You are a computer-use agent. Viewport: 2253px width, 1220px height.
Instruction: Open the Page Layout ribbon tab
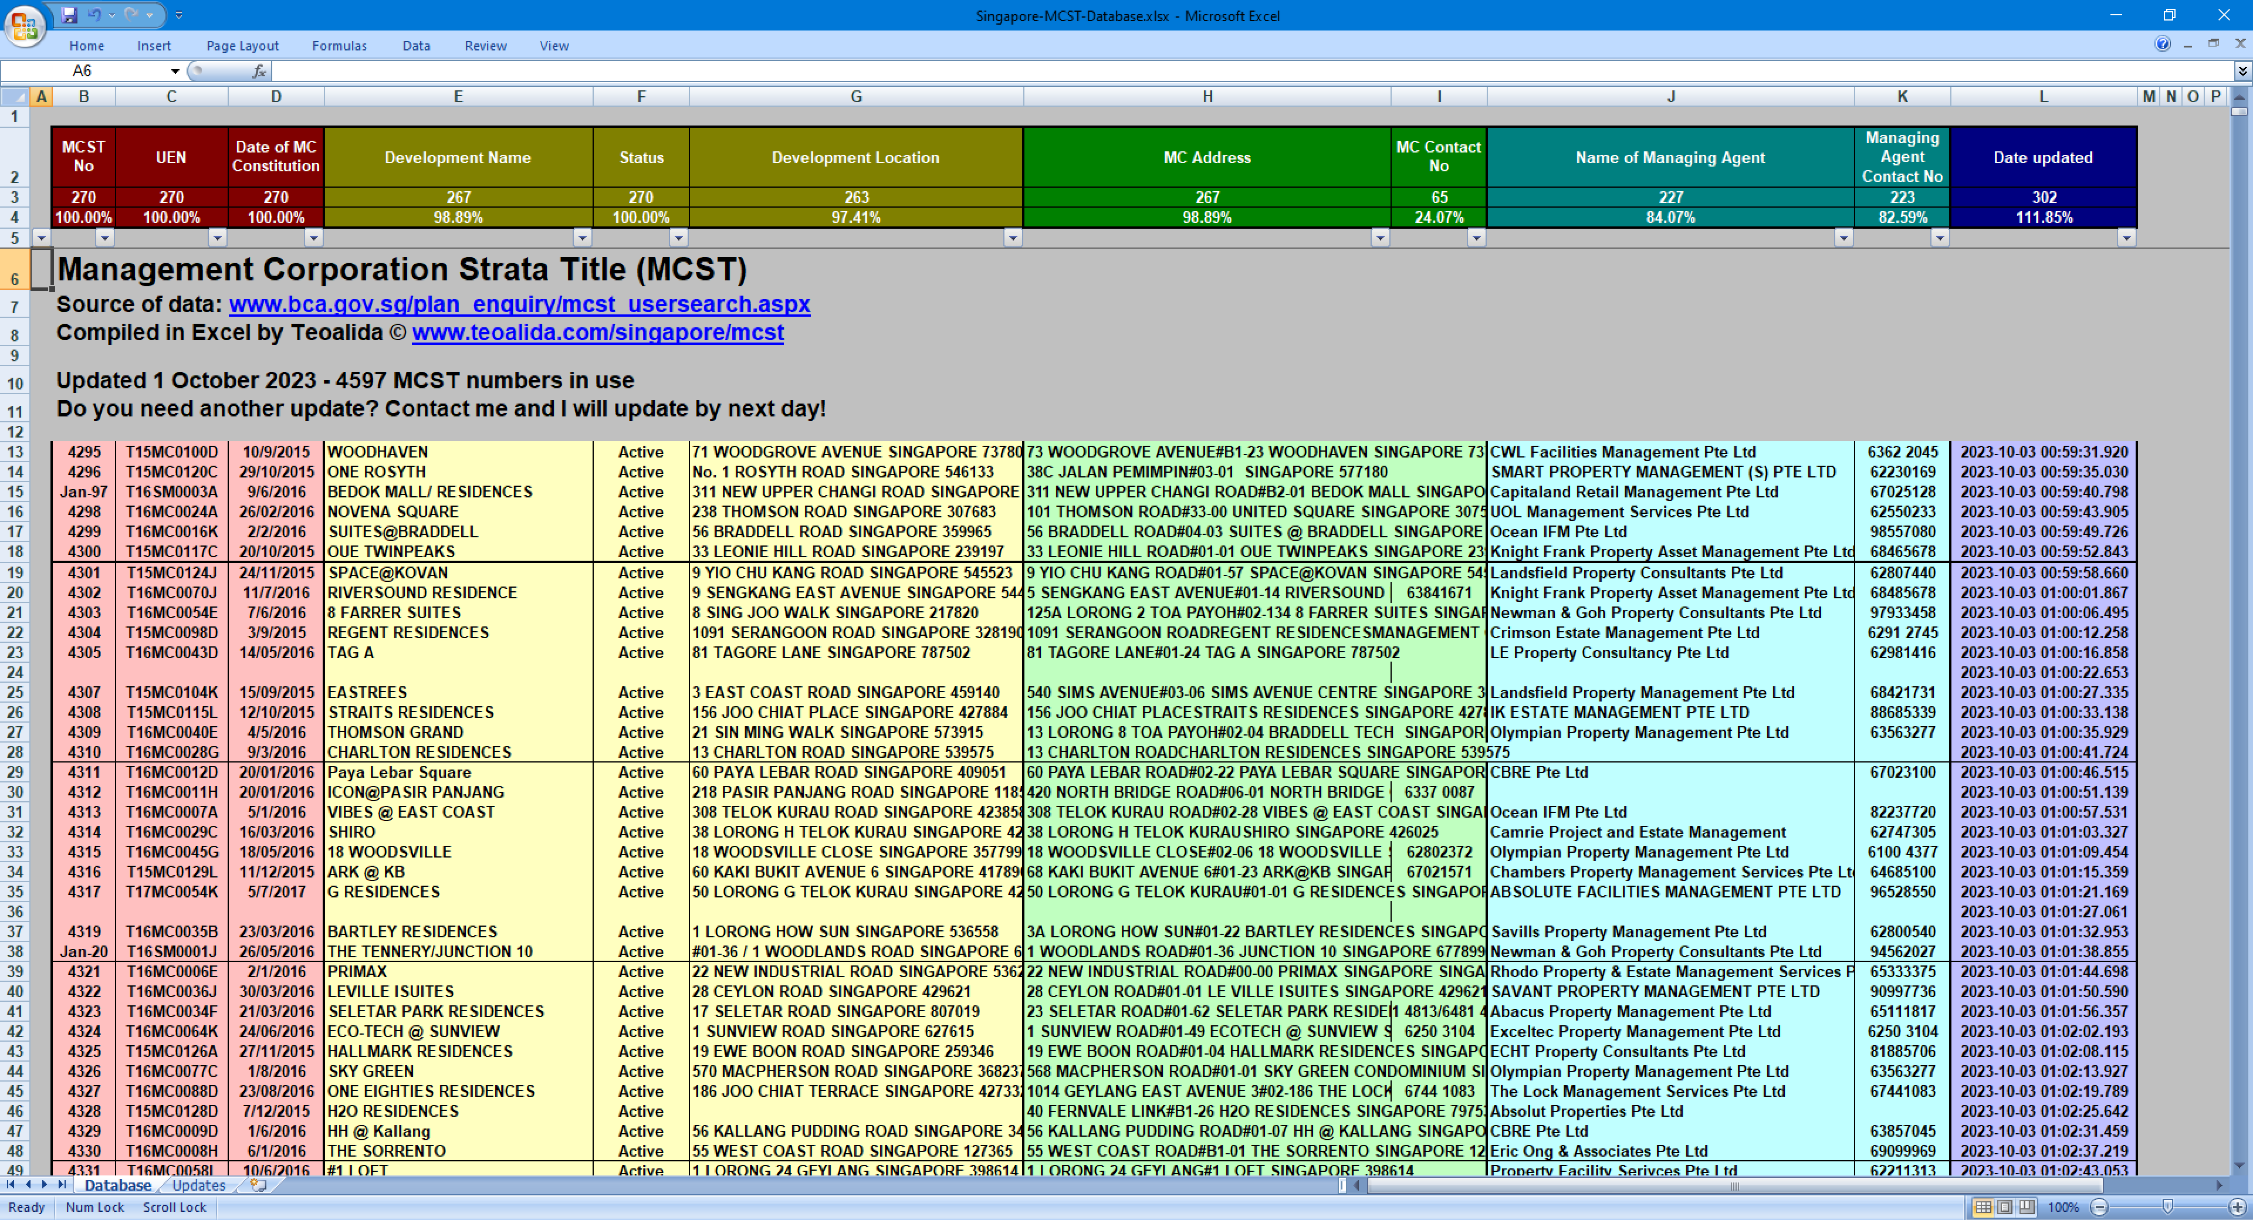pos(242,46)
